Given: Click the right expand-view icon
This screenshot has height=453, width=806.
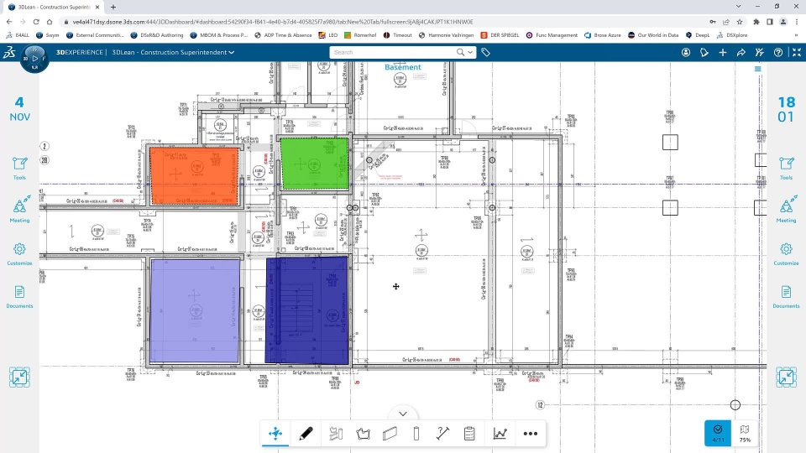Looking at the screenshot, I should tap(786, 377).
